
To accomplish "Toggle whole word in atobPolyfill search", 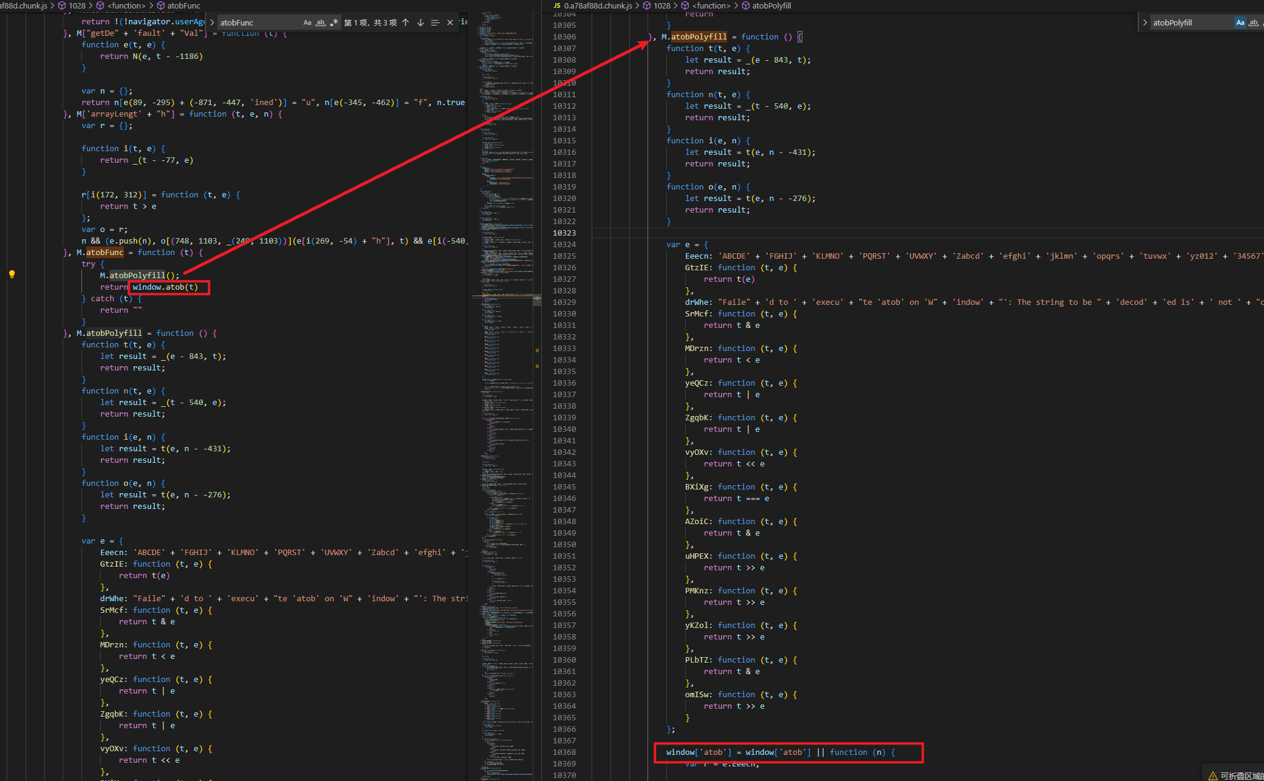I will [1254, 22].
